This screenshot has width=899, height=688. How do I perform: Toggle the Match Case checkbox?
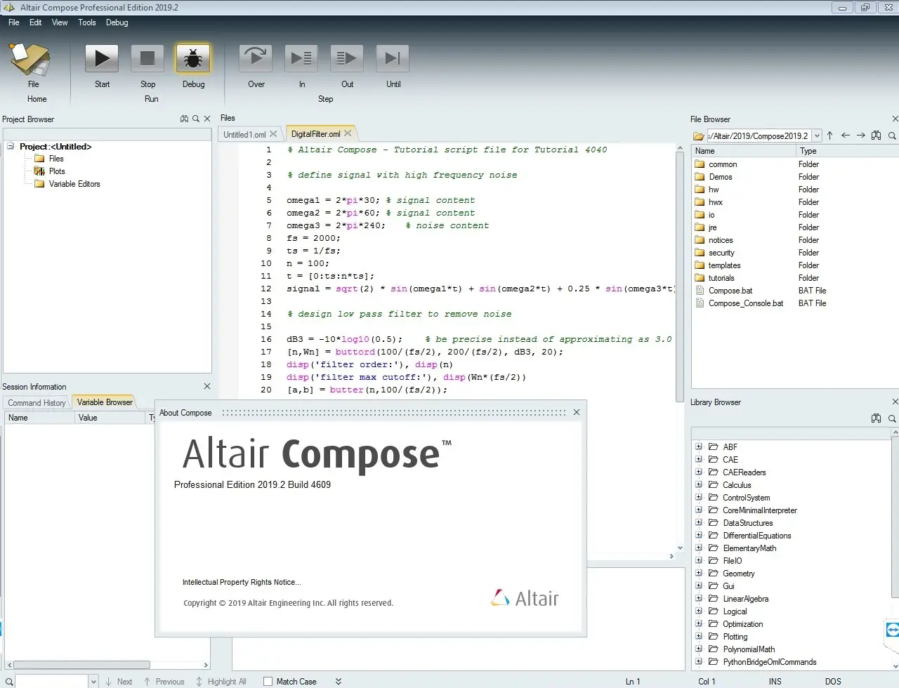coord(268,682)
